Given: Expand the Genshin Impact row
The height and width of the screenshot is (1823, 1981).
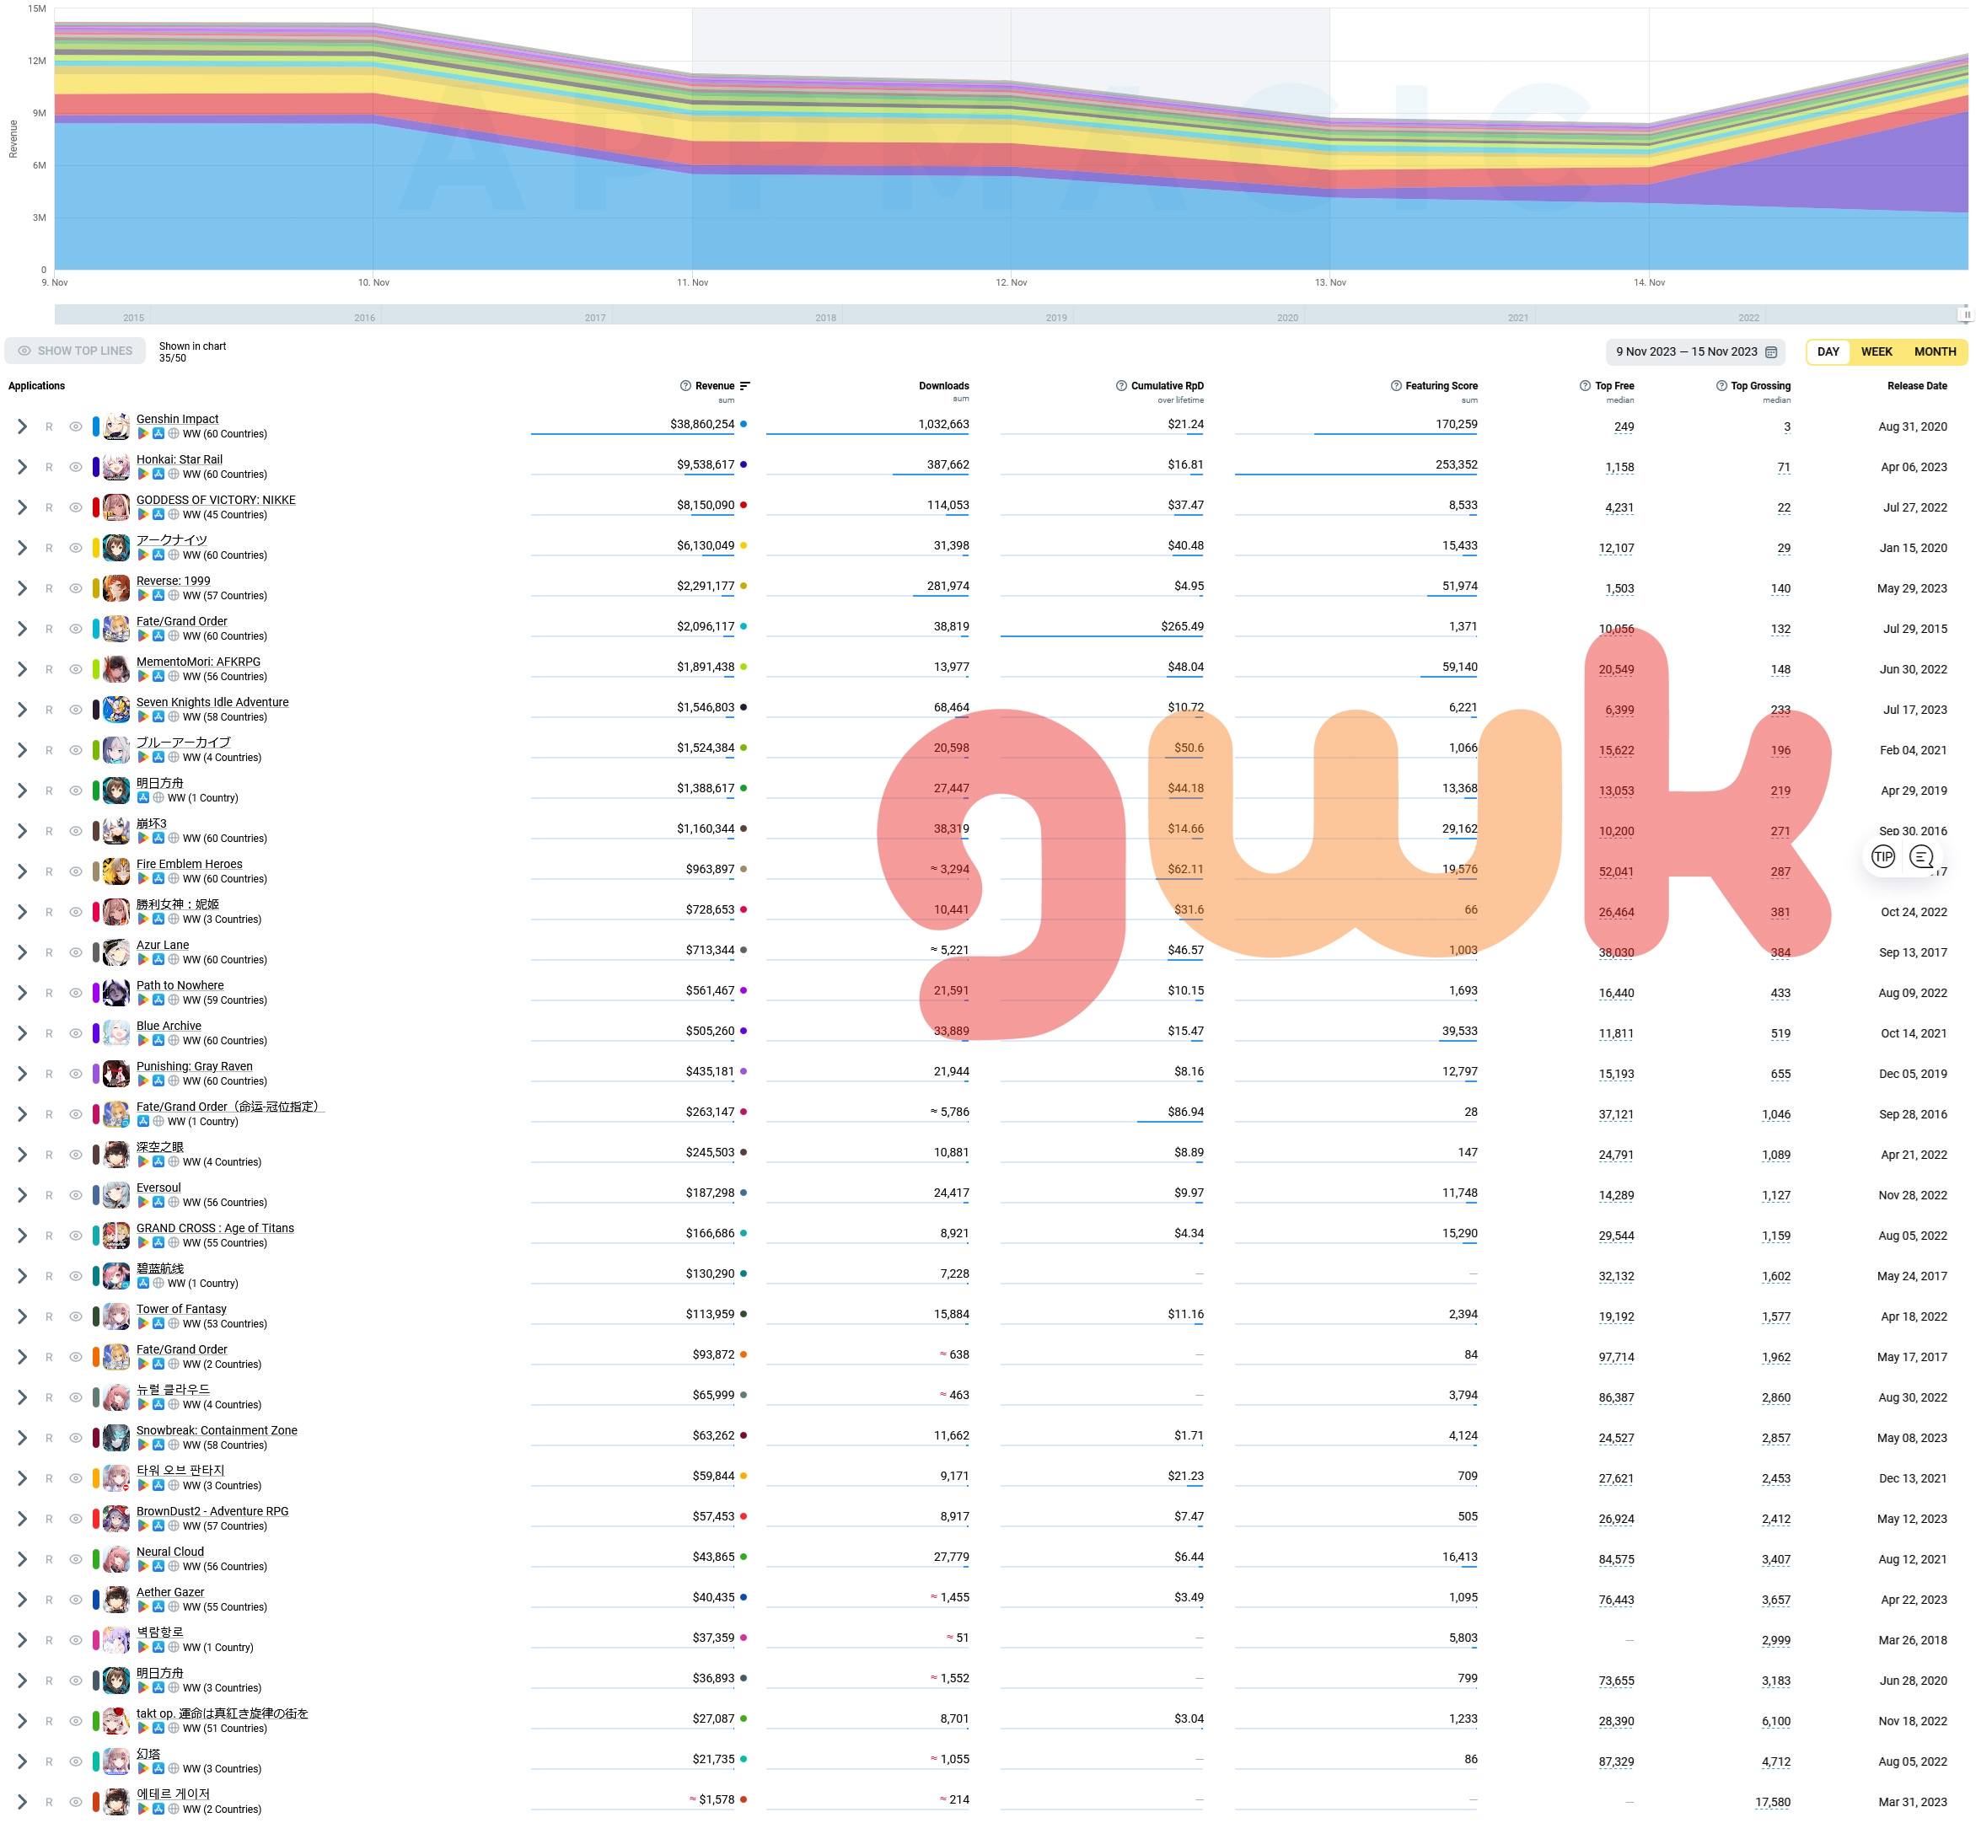Looking at the screenshot, I should point(22,426).
